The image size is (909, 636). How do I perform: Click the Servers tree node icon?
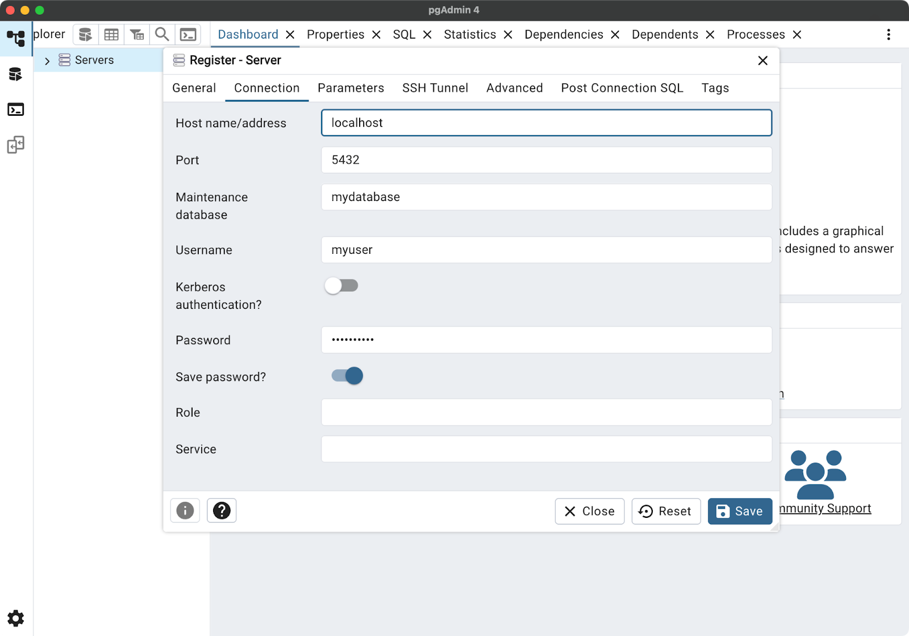pyautogui.click(x=65, y=60)
